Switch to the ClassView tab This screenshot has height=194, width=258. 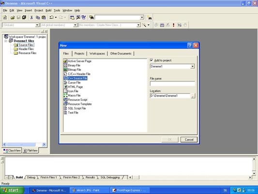[12, 150]
